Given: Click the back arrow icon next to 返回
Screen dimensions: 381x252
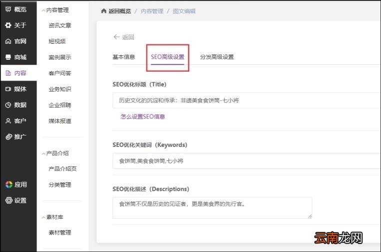Looking at the screenshot, I should click(x=117, y=37).
